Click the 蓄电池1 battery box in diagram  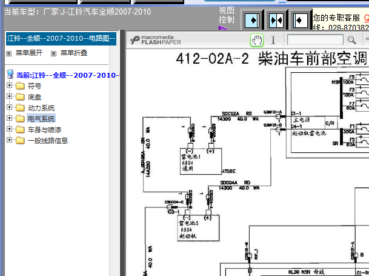pos(201,161)
